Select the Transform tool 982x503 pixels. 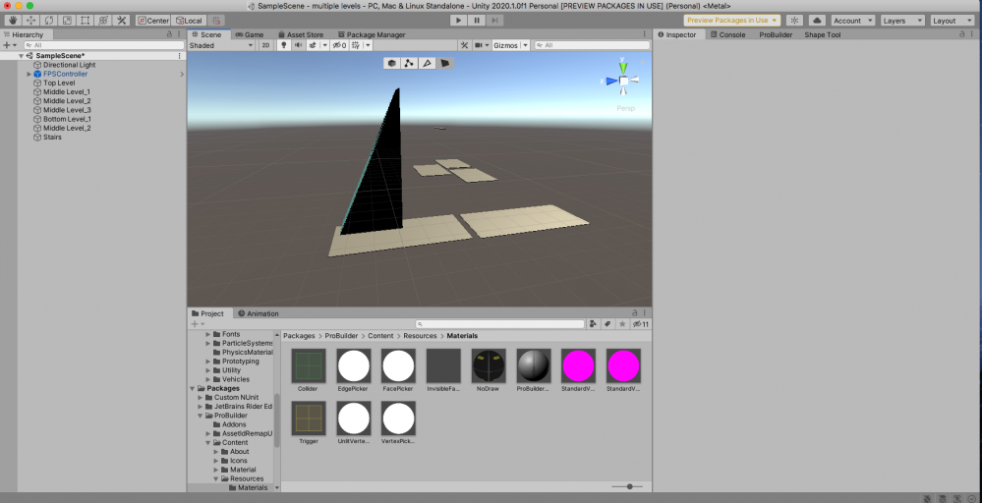[x=103, y=21]
